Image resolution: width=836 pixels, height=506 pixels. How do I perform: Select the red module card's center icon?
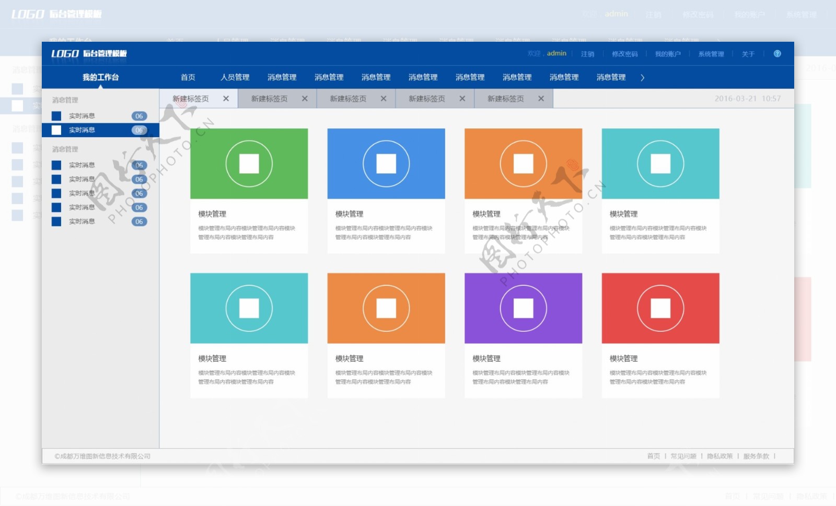click(660, 308)
